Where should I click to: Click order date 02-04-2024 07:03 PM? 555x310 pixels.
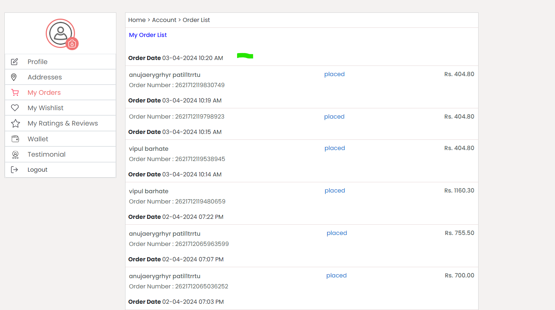click(176, 302)
